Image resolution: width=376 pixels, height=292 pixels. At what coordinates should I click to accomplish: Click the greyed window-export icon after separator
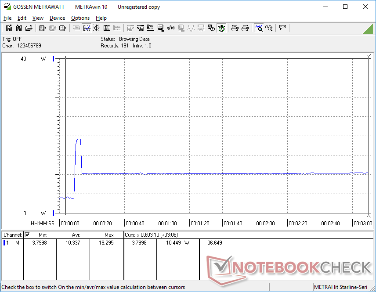click(x=130, y=28)
